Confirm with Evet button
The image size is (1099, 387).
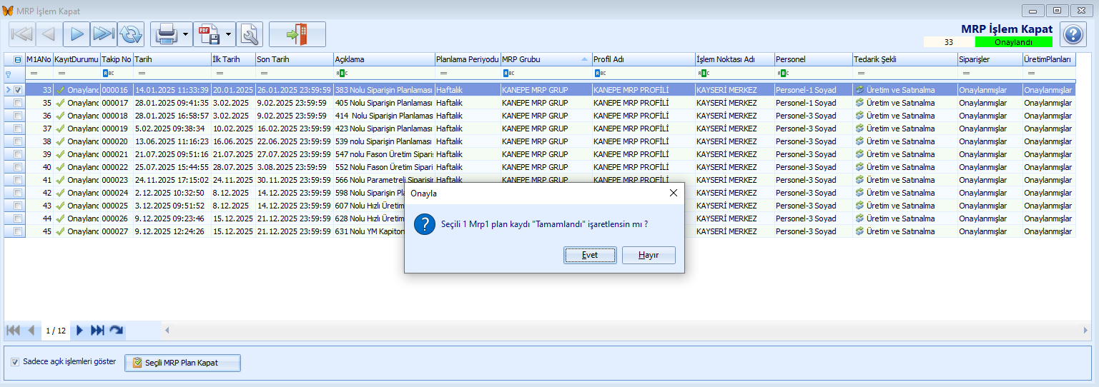590,255
